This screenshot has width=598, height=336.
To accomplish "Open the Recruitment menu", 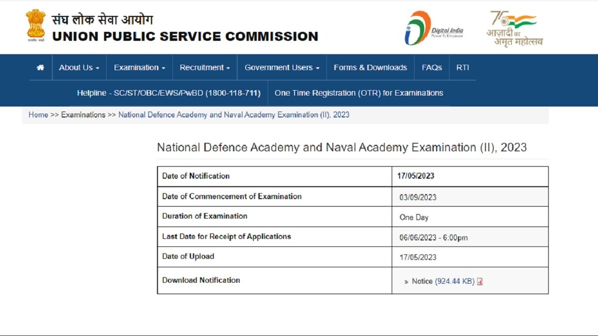I will coord(204,67).
